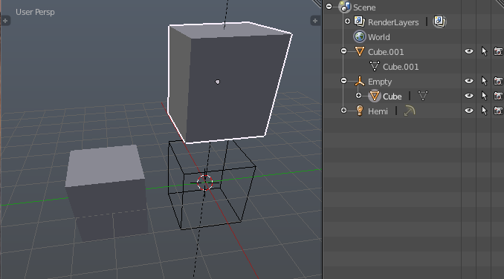This screenshot has width=504, height=279.
Task: Click the Hemi lamp data icon
Action: click(x=409, y=111)
